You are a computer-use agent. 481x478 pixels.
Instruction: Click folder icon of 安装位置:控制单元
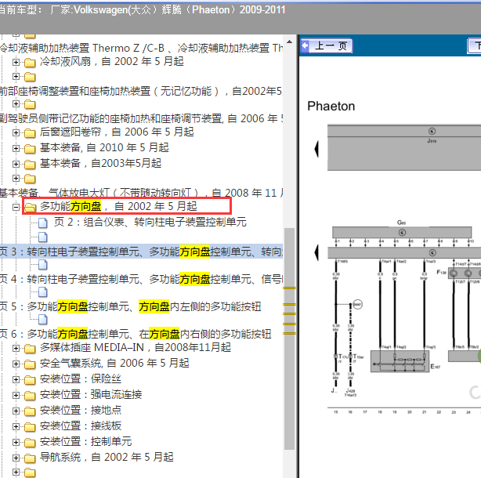pos(30,443)
